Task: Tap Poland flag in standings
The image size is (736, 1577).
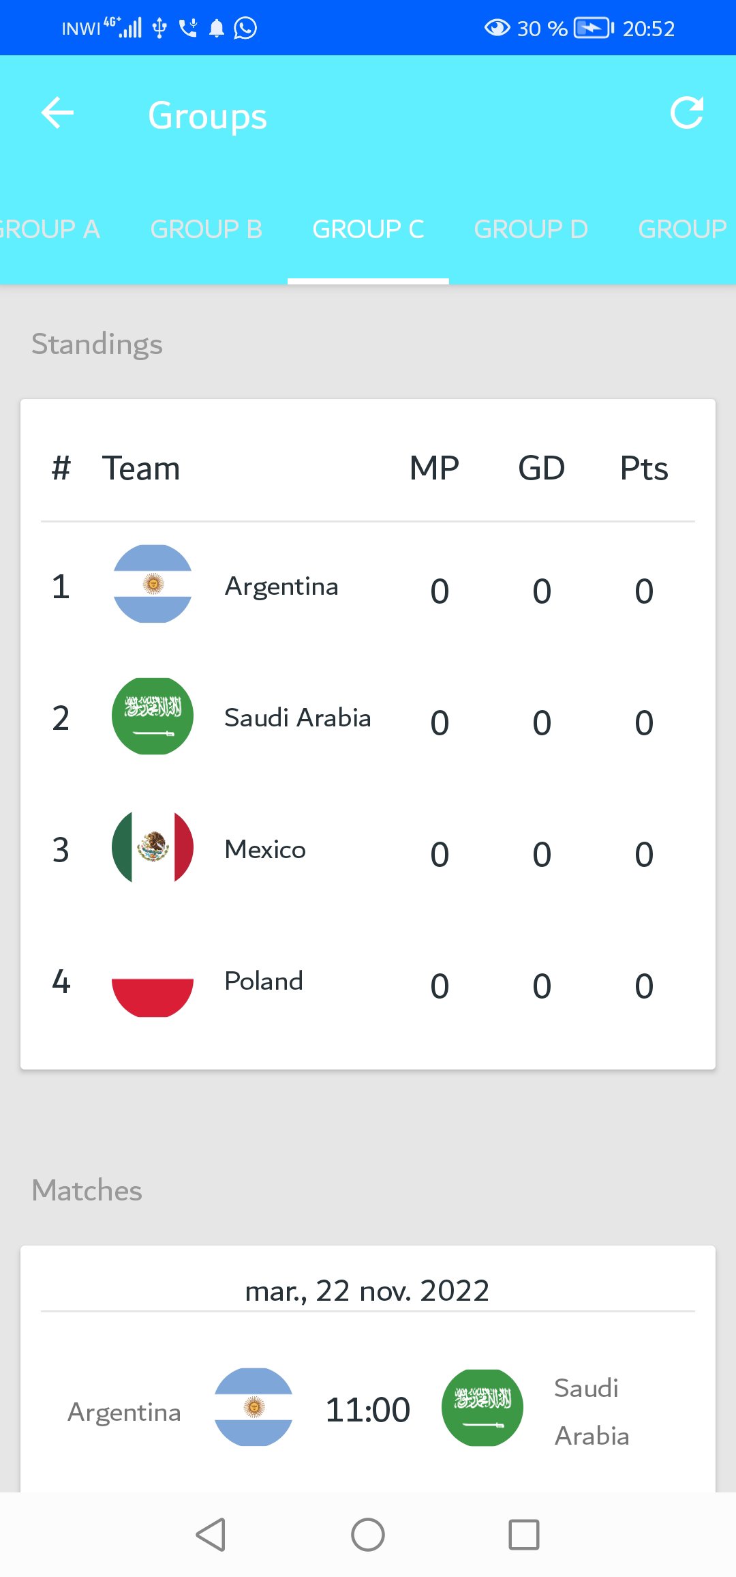Action: pyautogui.click(x=153, y=979)
